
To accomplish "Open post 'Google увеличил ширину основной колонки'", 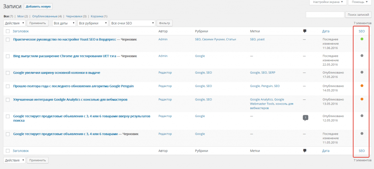I will click(57, 73).
